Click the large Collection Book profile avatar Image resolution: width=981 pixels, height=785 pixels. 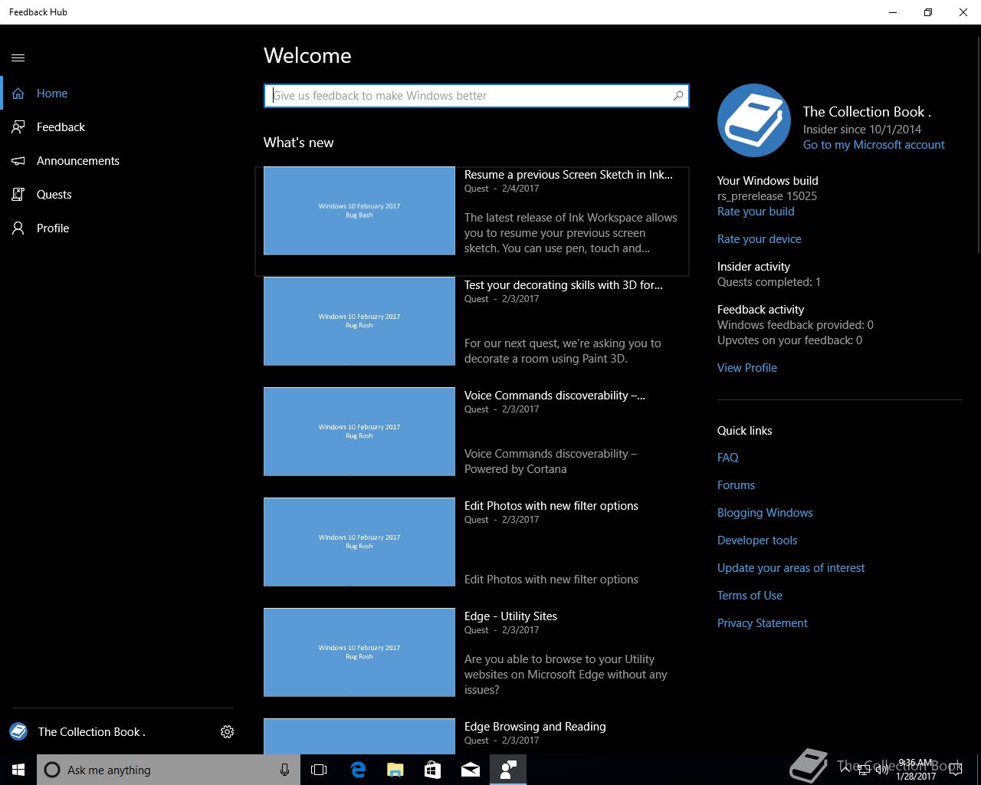(x=754, y=120)
